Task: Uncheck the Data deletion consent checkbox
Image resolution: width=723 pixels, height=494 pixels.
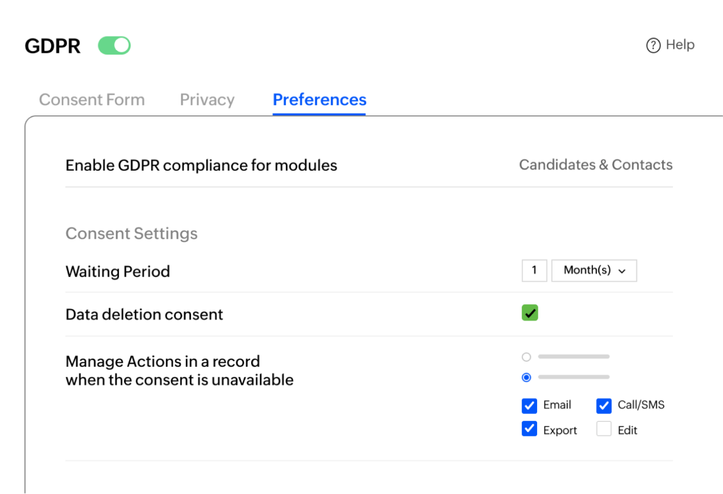Action: point(530,313)
